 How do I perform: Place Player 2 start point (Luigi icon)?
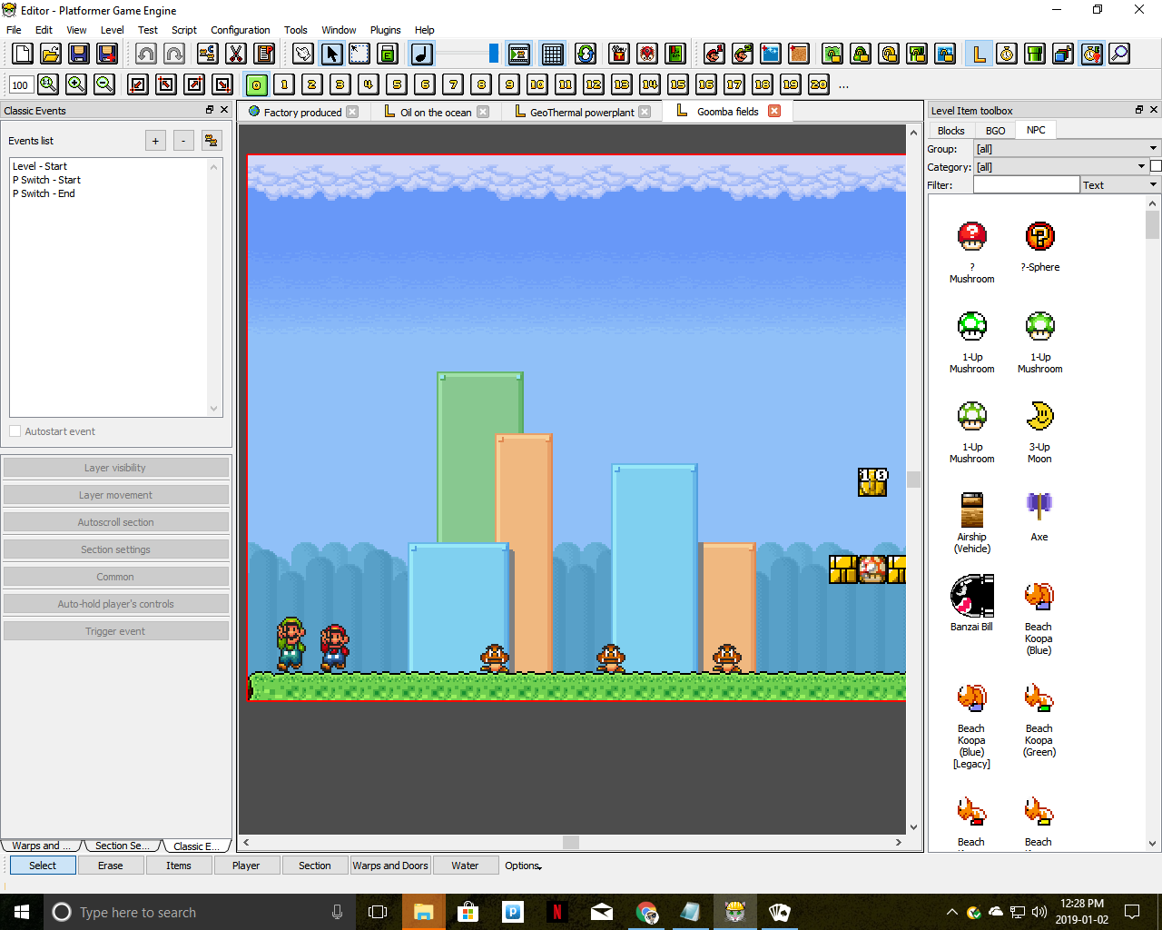coord(743,54)
